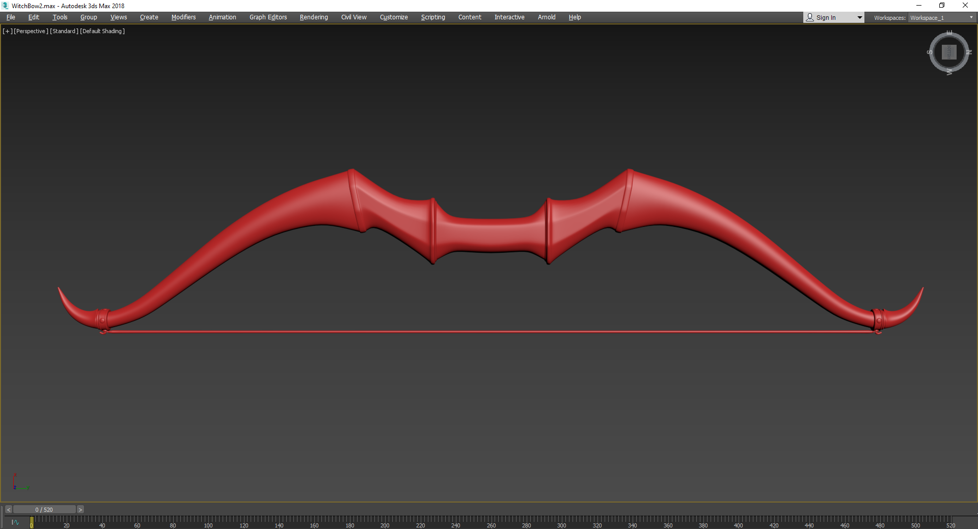Open the File menu
Screen dimensions: 978x529
(11, 17)
